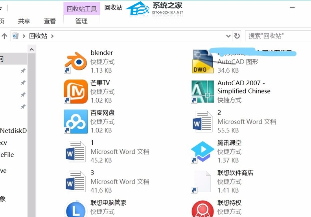Select Word document named 2
The image size is (311, 217).
[202, 121]
